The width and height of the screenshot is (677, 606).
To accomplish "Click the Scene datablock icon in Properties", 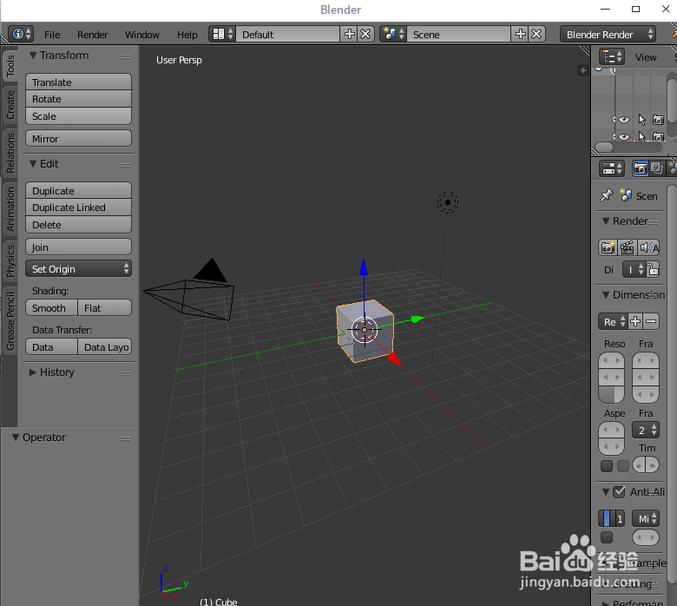I will click(626, 195).
